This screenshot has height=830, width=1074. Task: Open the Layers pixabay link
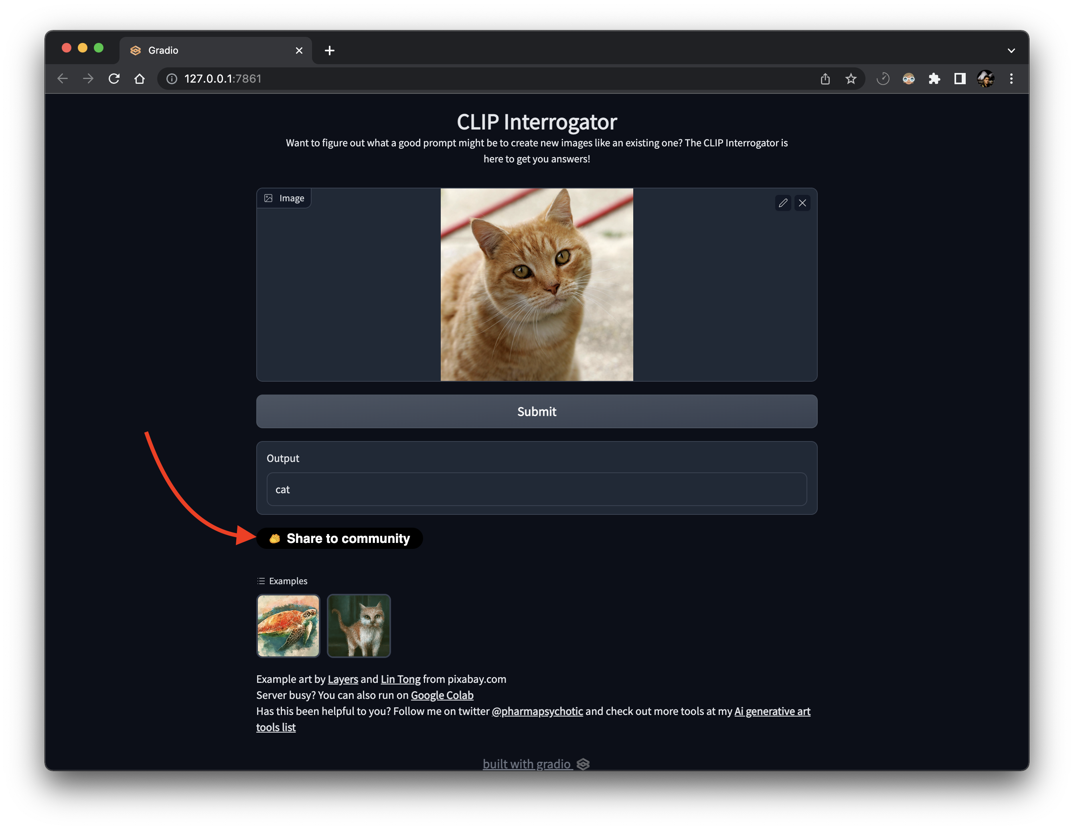(x=343, y=679)
